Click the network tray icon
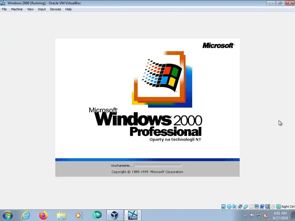The height and width of the screenshot is (221, 295). (x=259, y=216)
